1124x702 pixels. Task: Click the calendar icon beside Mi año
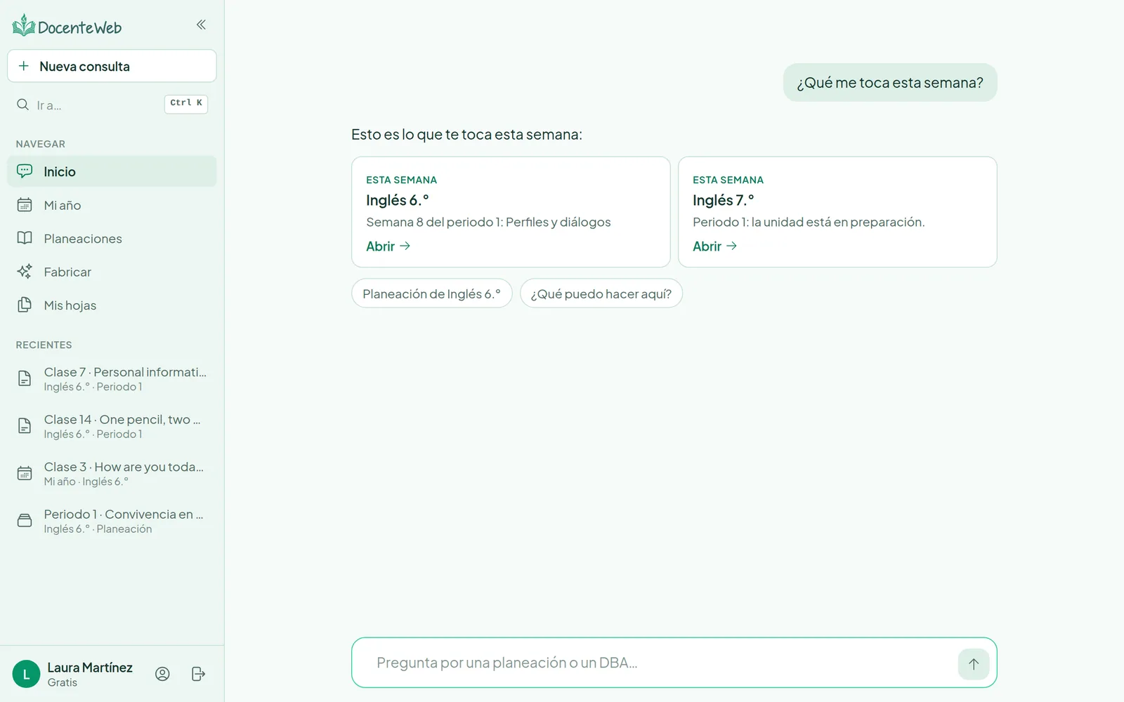click(25, 205)
